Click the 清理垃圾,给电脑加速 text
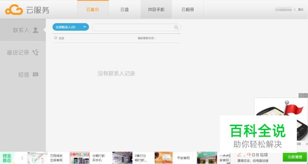The height and width of the screenshot is (164, 308). click(253, 160)
